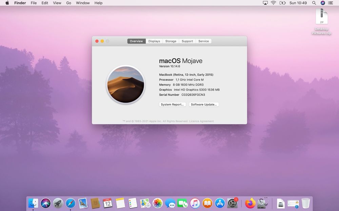
Task: Open clock showing Sun 10:49
Action: coord(298,3)
